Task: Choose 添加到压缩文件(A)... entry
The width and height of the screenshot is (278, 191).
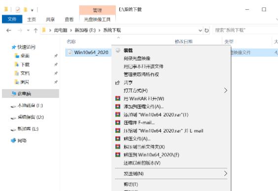Action: [143, 106]
